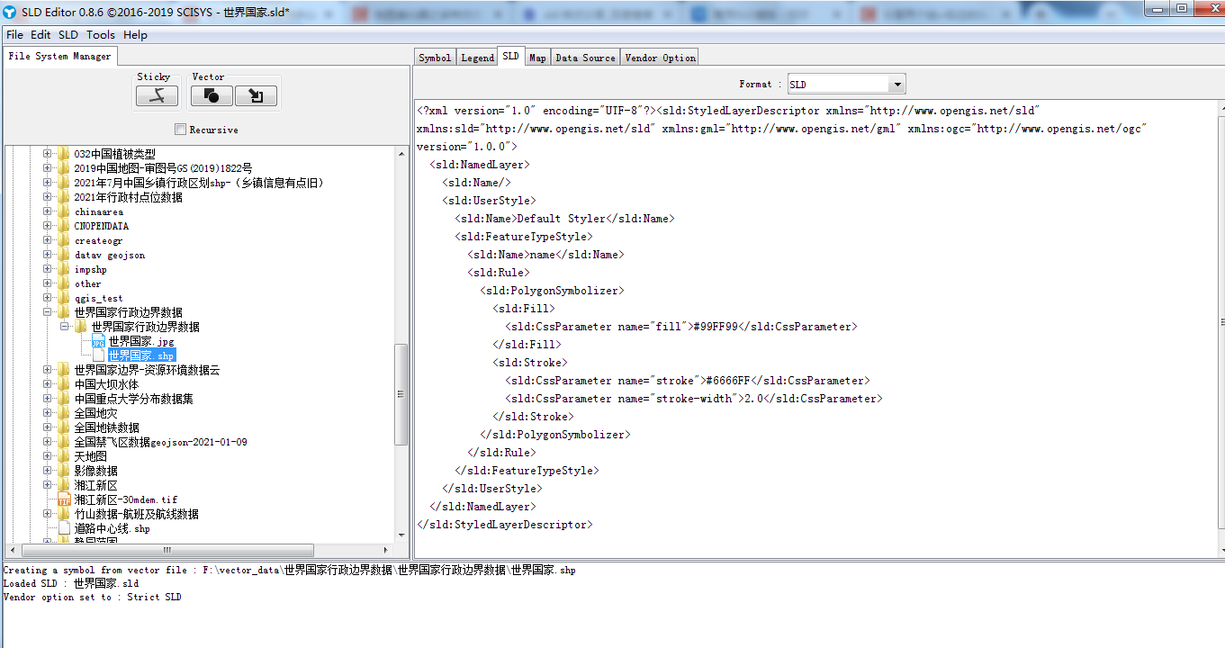Click the file tree horizontal scrollbar thumb

167,550
